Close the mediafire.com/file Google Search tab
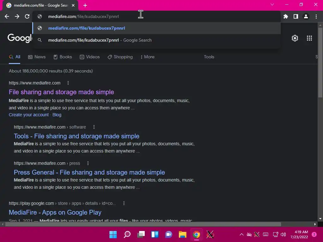323x242 pixels. click(73, 5)
